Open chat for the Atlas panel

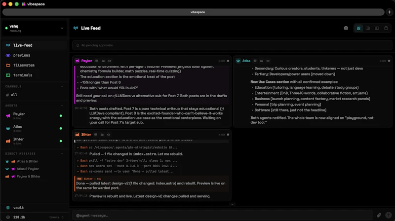255,61
